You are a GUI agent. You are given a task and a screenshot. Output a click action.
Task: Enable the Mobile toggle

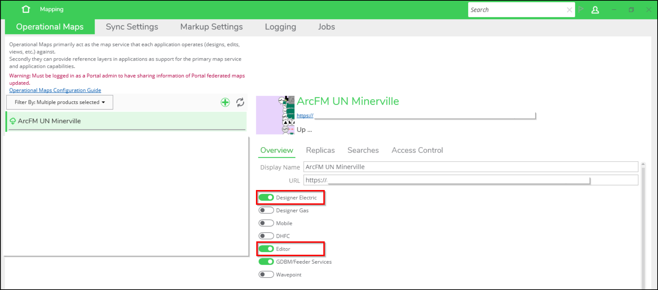pos(266,223)
